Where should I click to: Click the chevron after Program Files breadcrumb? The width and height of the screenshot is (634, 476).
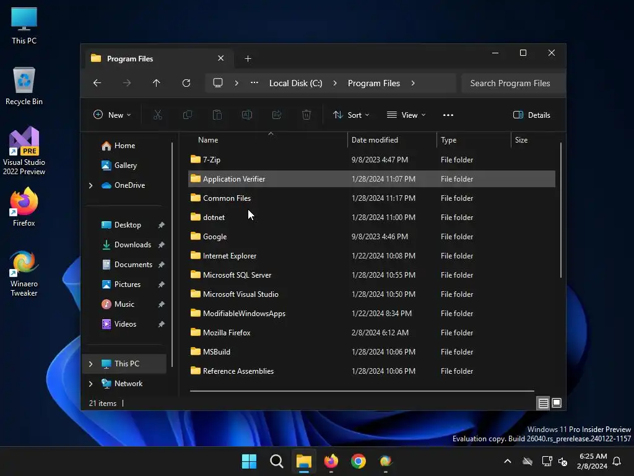[x=413, y=83]
